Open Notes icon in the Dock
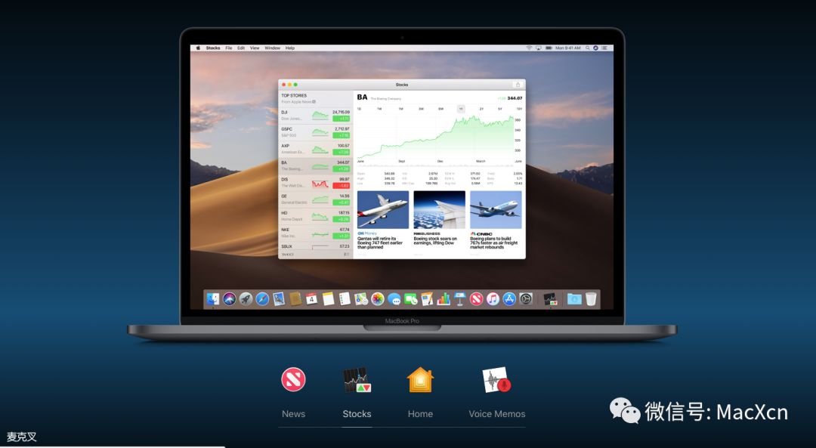This screenshot has height=448, width=816. [x=328, y=298]
